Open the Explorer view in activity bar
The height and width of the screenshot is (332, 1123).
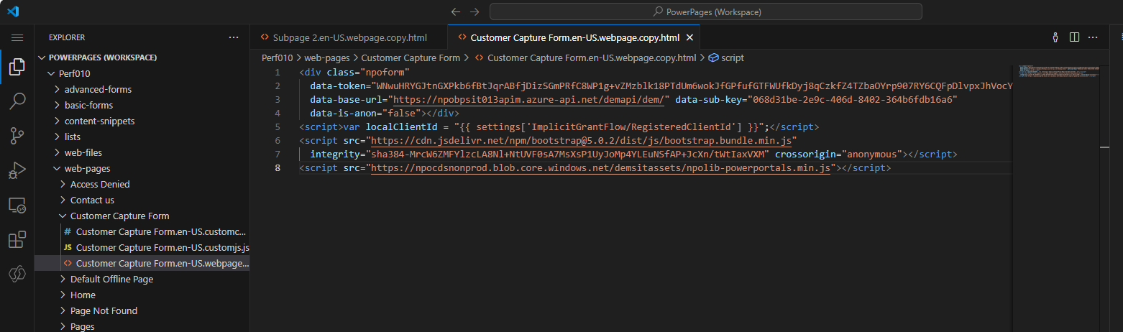17,68
